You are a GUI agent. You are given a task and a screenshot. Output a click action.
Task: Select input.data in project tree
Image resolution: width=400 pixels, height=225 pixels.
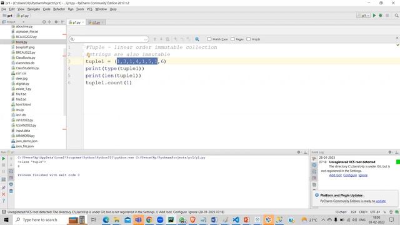(x=23, y=131)
